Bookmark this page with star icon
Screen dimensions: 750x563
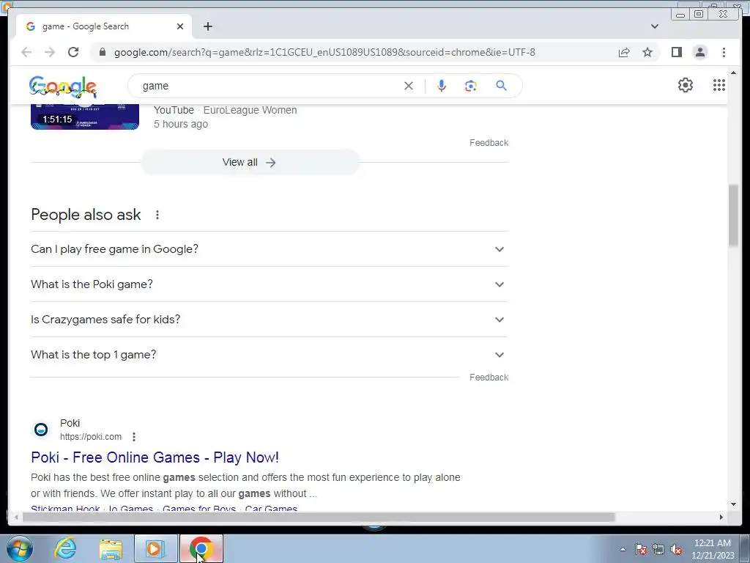(647, 52)
